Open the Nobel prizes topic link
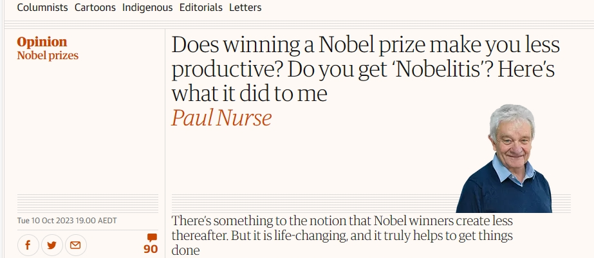 pos(48,55)
